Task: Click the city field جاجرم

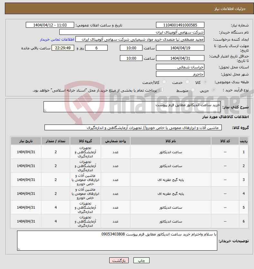Action: 180,74
